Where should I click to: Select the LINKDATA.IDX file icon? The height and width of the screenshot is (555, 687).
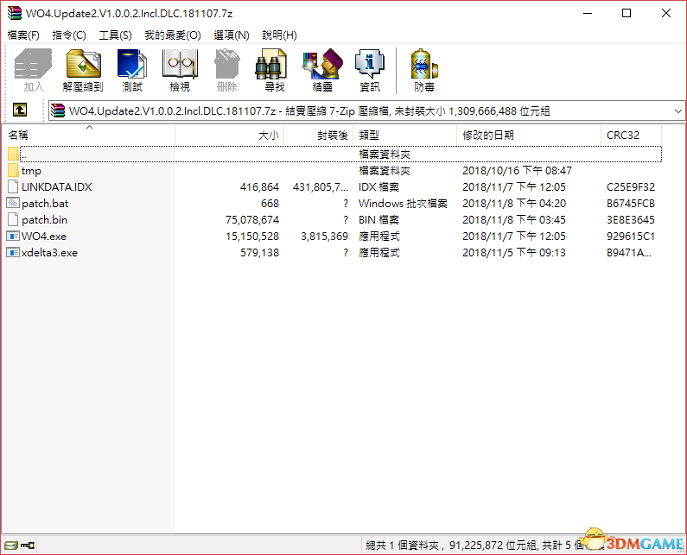pos(13,187)
